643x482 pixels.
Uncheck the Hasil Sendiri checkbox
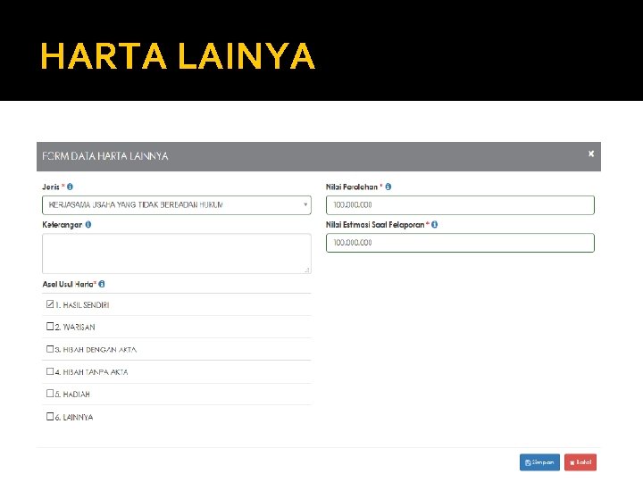[x=50, y=304]
